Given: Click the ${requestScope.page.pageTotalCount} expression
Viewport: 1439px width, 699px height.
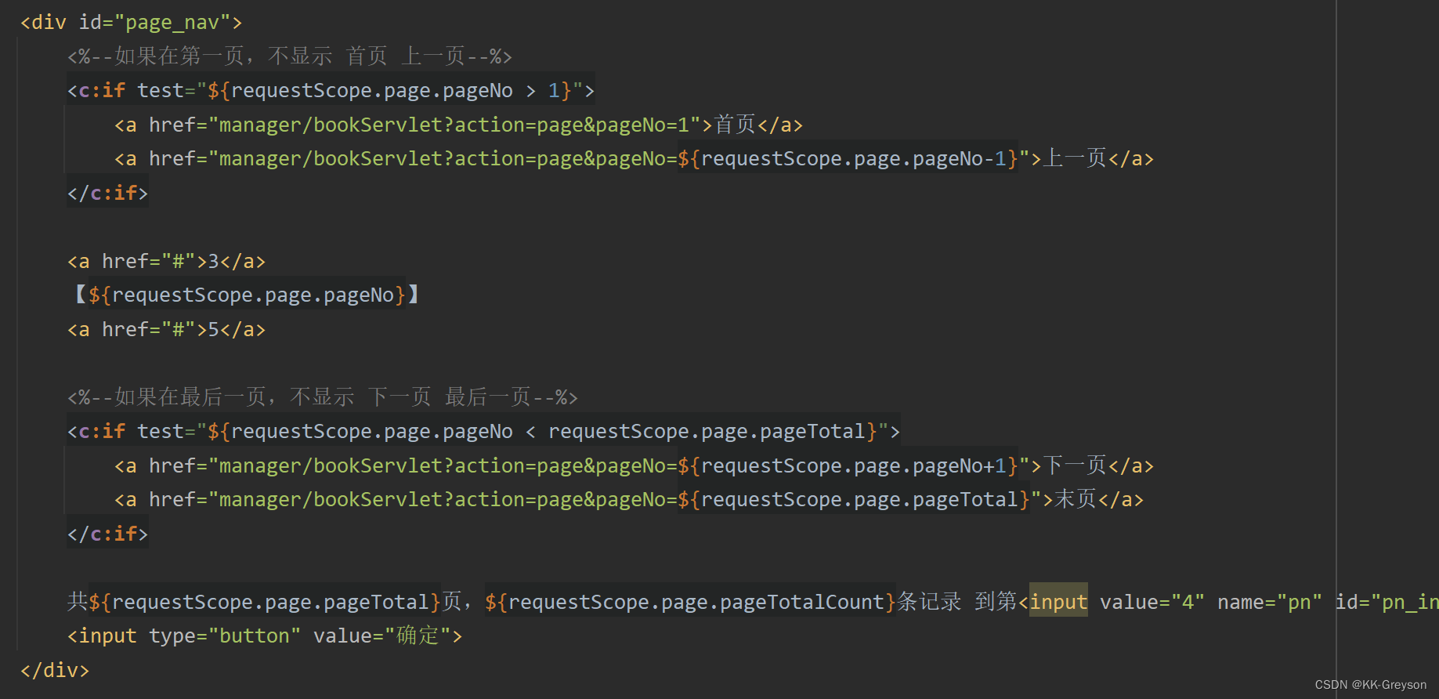Looking at the screenshot, I should coord(690,602).
